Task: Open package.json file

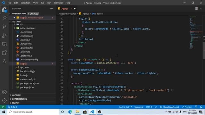Action: (x=27, y=87)
